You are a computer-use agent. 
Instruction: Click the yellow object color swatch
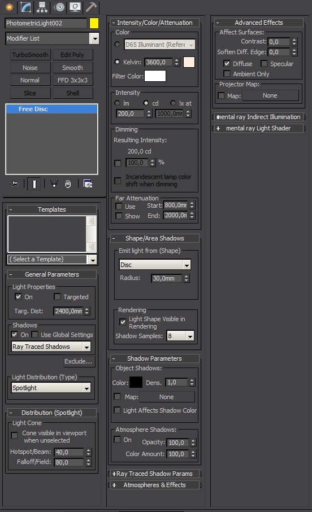click(94, 23)
